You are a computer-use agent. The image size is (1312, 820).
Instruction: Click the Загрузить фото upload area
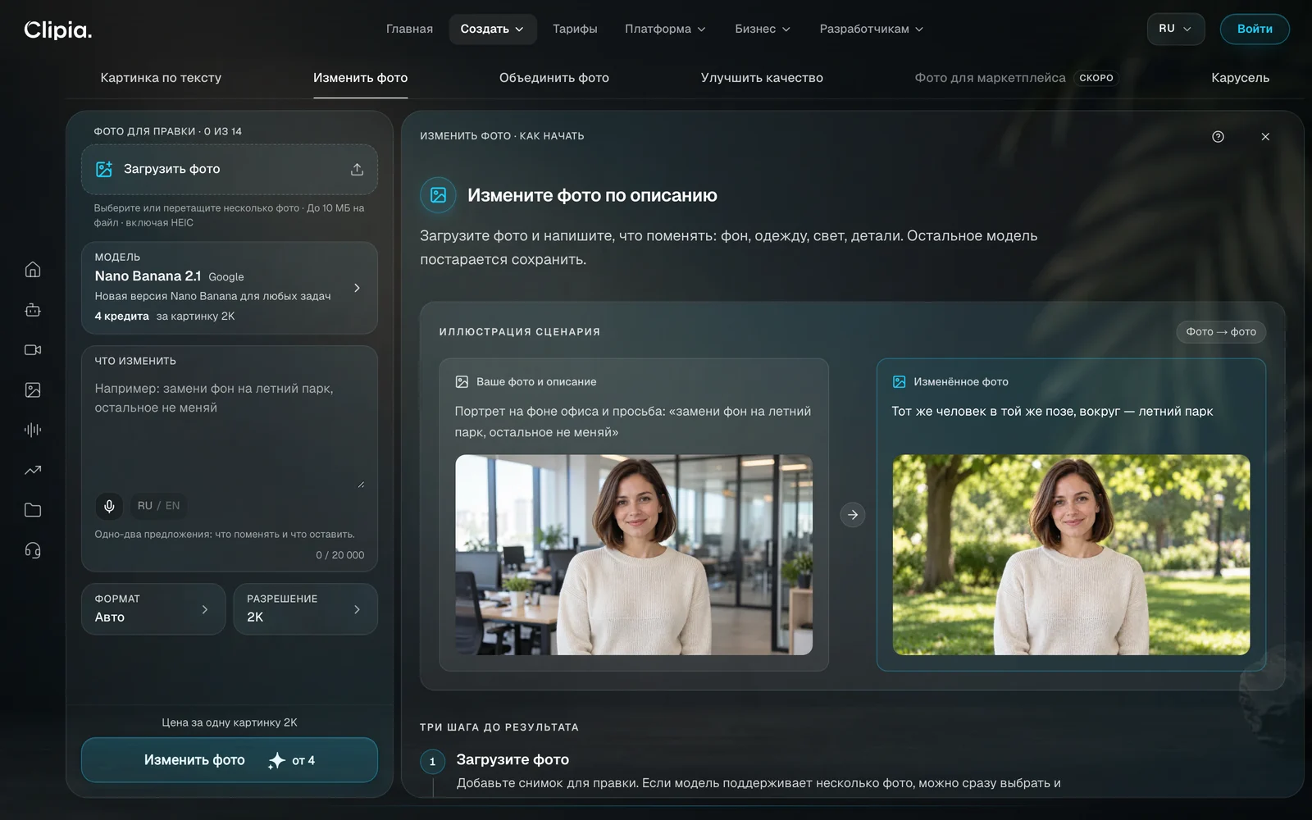coord(229,169)
